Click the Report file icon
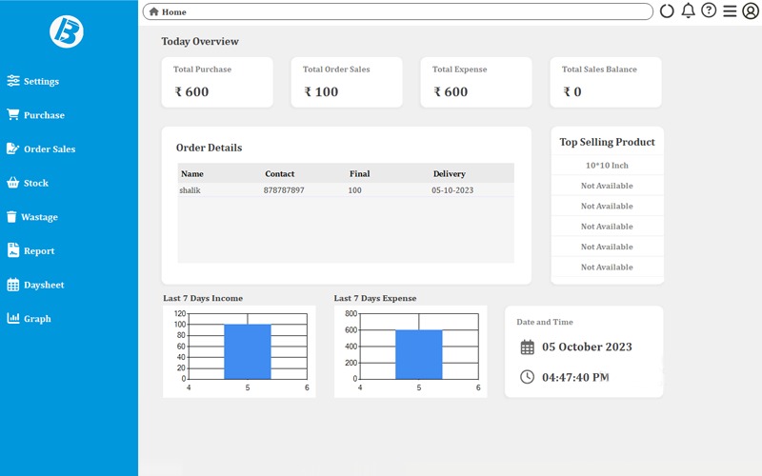Viewport: 762px width, 476px height. tap(13, 250)
